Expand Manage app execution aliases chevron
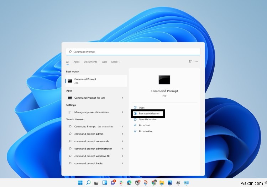The width and height of the screenshot is (267, 187). pyautogui.click(x=122, y=112)
